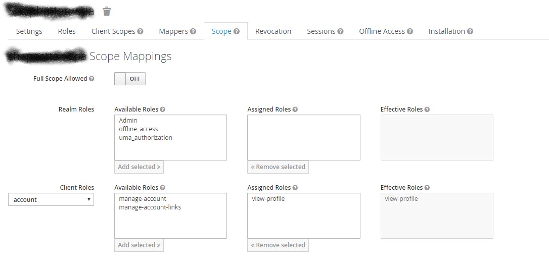Show help for Client Roles Available Roles
Screen dimensions: 549x270
point(162,188)
